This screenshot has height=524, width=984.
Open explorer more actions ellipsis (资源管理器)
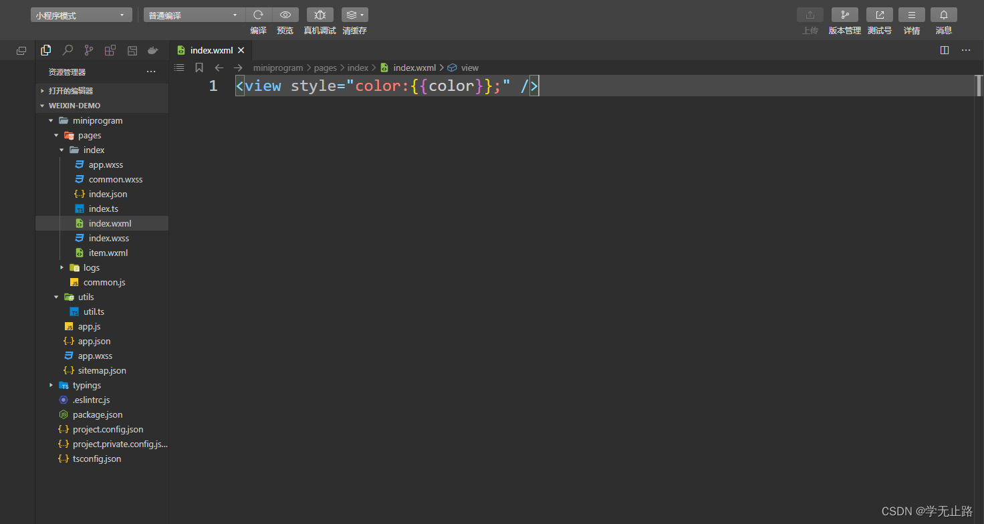tap(151, 72)
